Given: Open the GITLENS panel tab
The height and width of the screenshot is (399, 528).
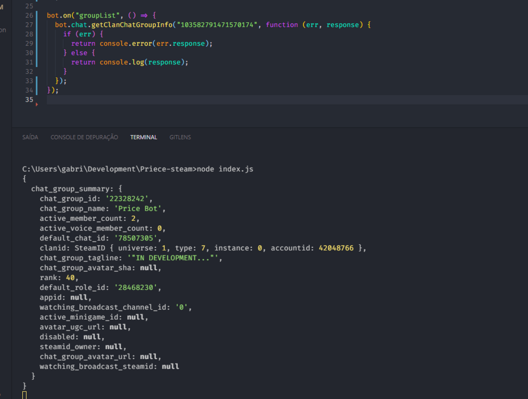Looking at the screenshot, I should click(180, 137).
